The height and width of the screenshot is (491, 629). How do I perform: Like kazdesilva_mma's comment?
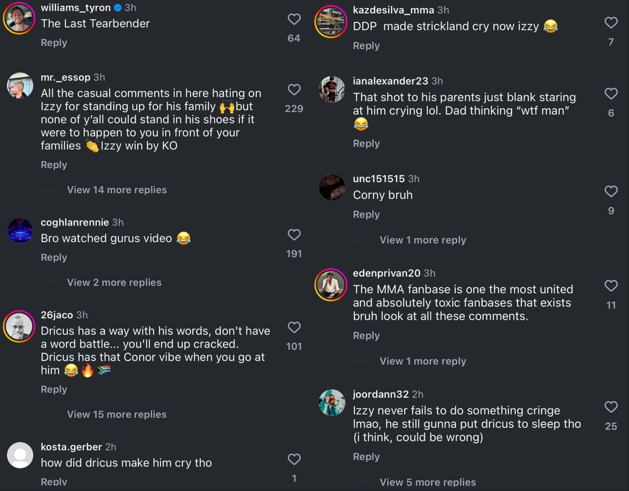pyautogui.click(x=611, y=23)
